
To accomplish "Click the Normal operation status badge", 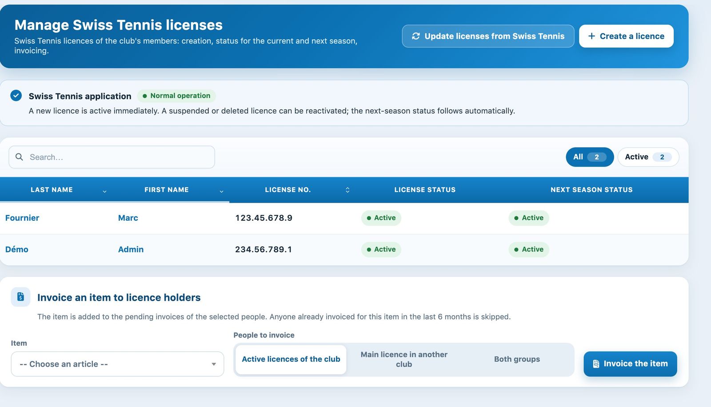I will point(176,96).
